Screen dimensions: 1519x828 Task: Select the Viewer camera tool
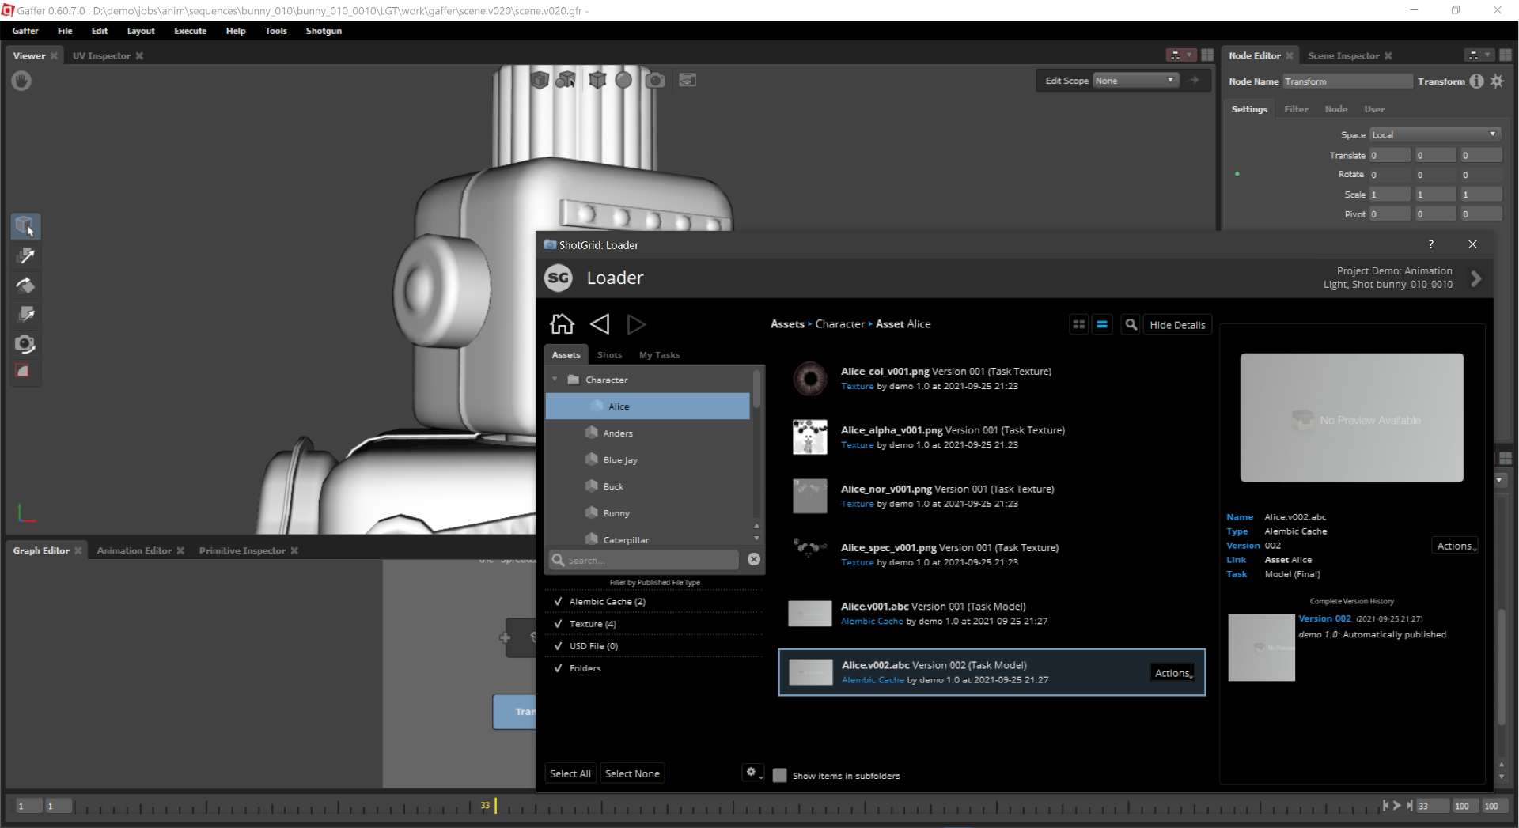click(25, 343)
